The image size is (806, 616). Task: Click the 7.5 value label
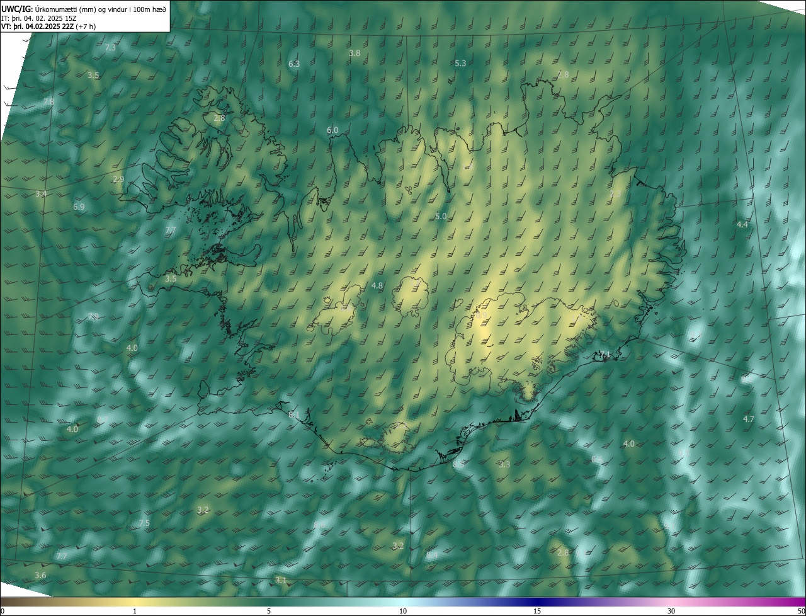tap(144, 523)
